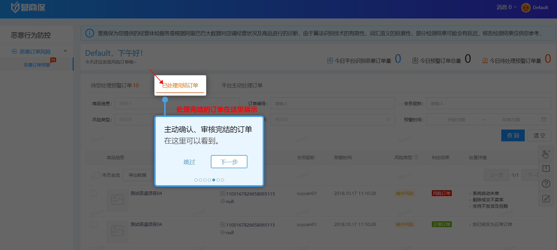Click the question mark help icon
Screen dimensions: 557x250
546,184
